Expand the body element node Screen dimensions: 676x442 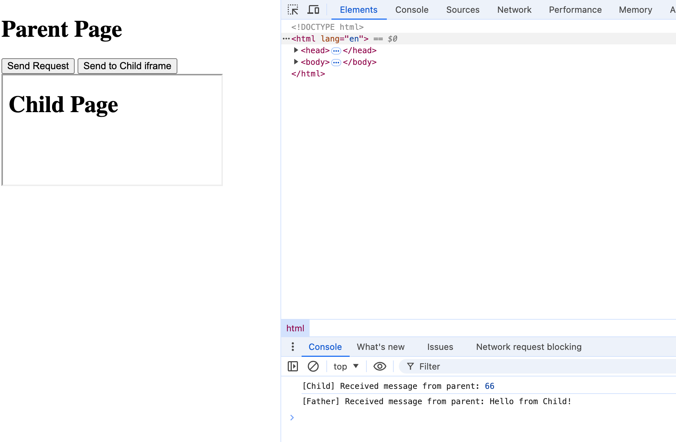[296, 62]
